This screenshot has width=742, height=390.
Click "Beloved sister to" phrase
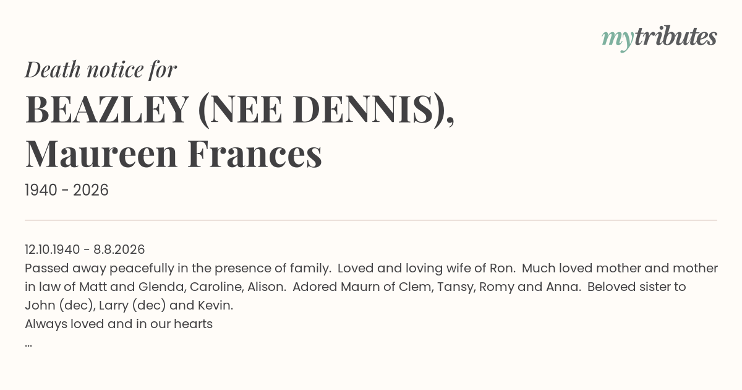tap(637, 287)
